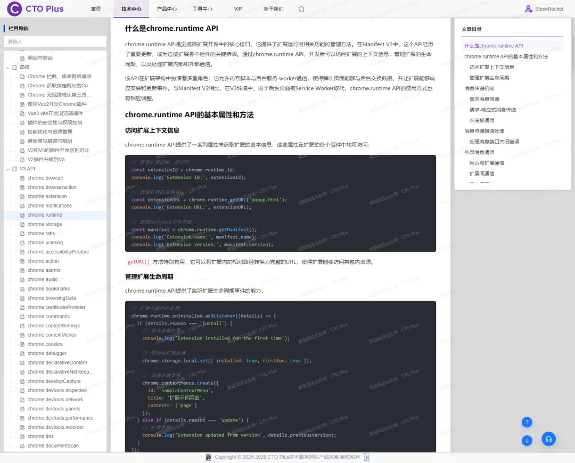Click the document icon beside chrome.alarms
Image resolution: width=575 pixels, height=463 pixels.
pos(22,270)
